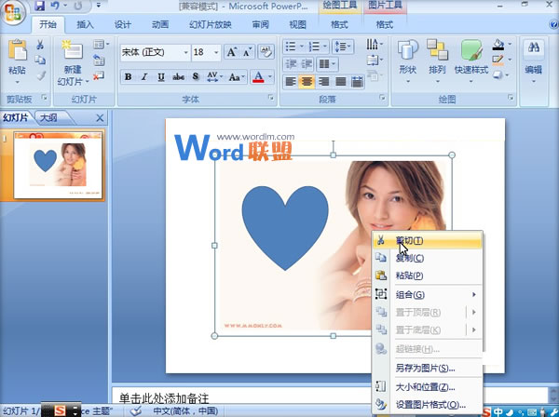The height and width of the screenshot is (417, 559).
Task: Click the Arrange (排列) icon
Action: [x=438, y=51]
